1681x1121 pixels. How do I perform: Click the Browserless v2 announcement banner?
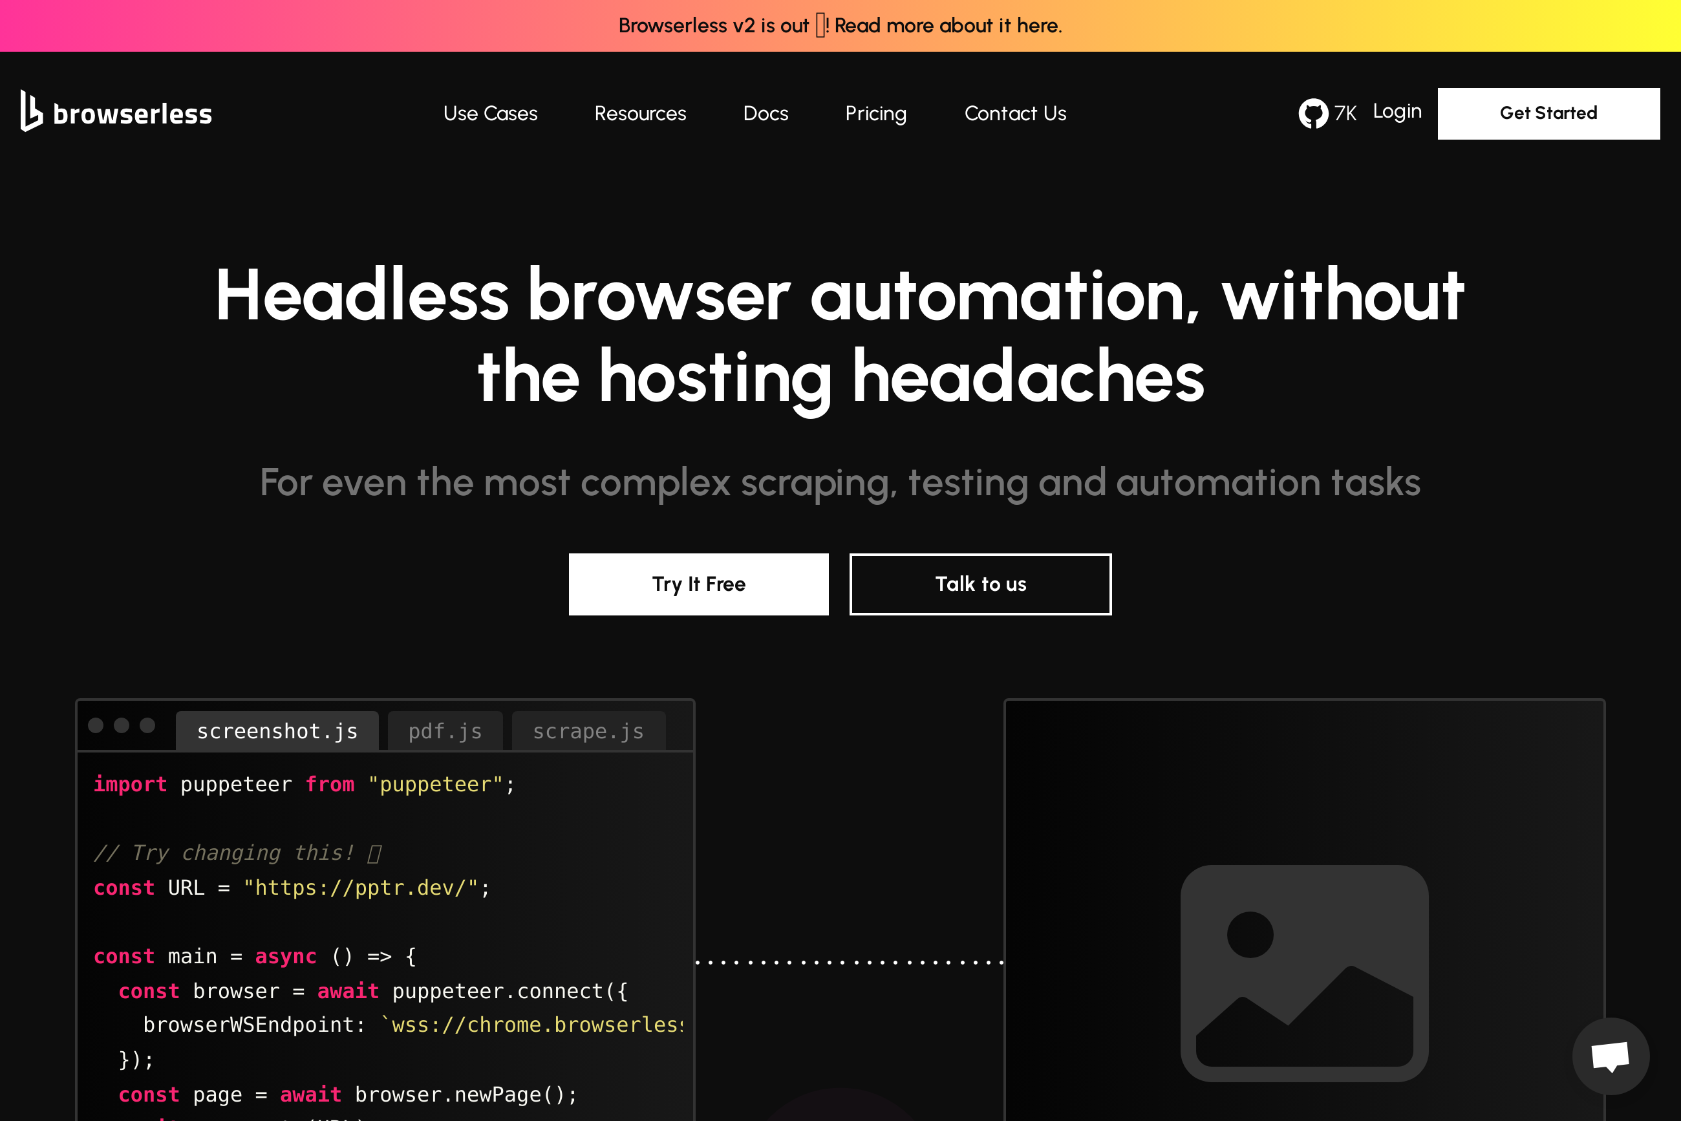tap(840, 26)
